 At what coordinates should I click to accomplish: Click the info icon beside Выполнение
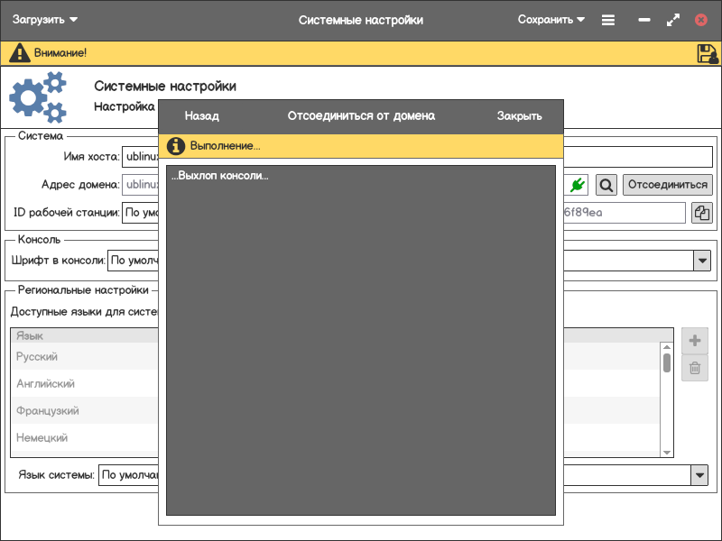tap(176, 146)
